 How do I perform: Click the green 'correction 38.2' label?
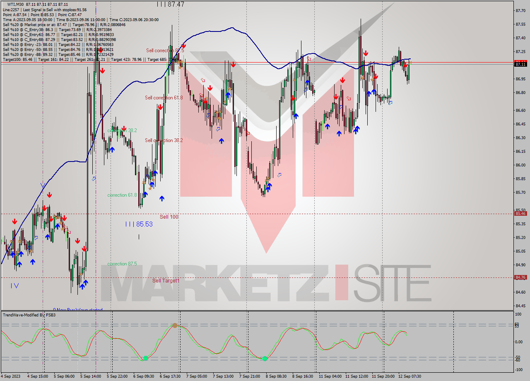coord(122,130)
